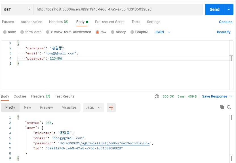Viewport: 236px width, 163px height.
Task: Click the Cookies link
Action: (x=226, y=22)
